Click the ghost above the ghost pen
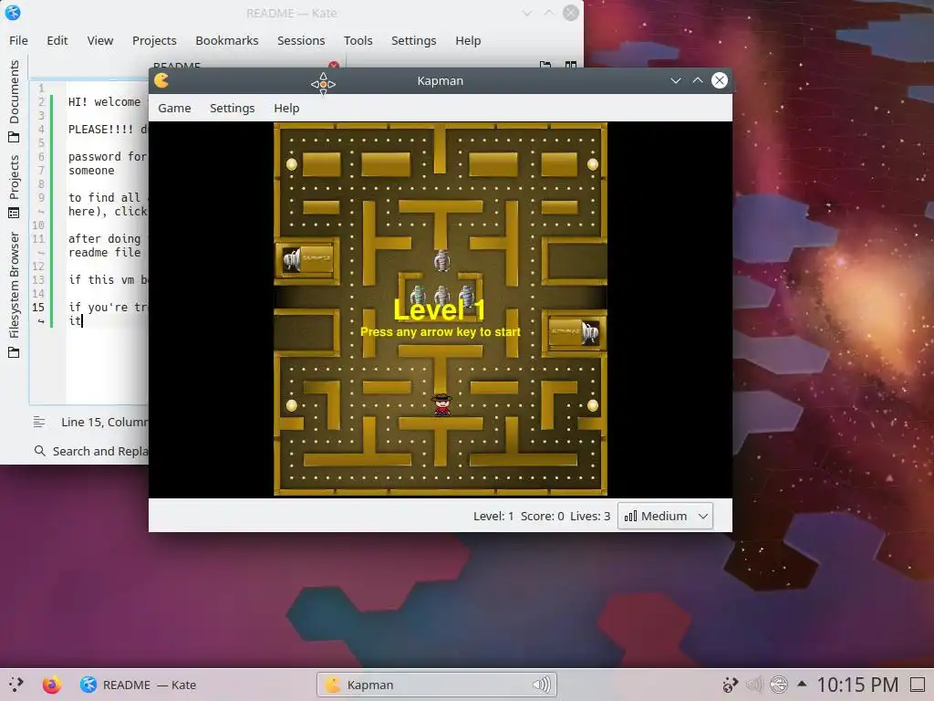934x701 pixels. tap(441, 260)
